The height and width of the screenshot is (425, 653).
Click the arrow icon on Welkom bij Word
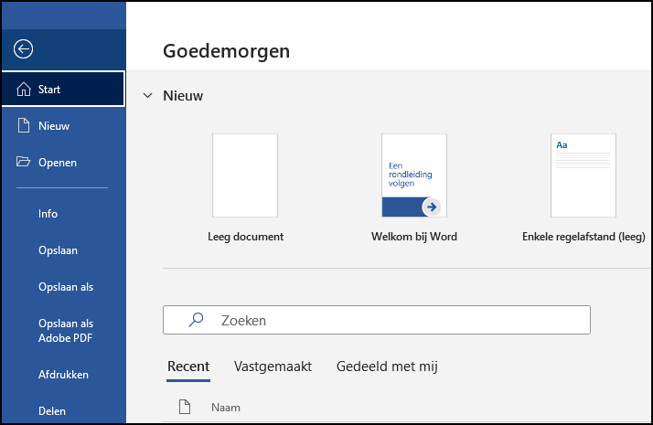click(432, 207)
